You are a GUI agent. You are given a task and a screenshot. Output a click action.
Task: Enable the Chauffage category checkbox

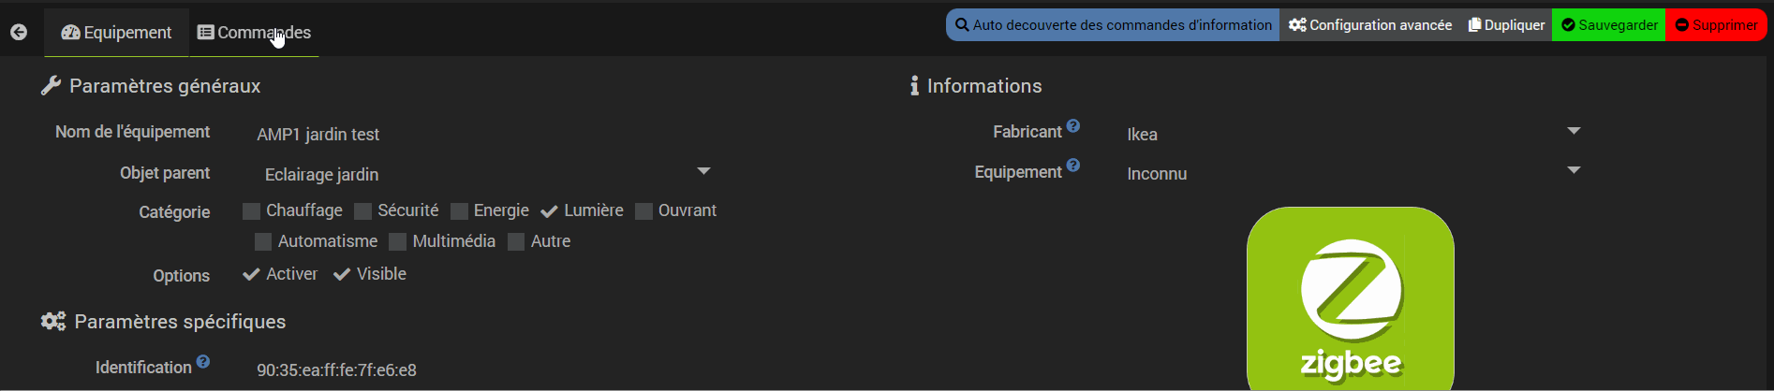[251, 211]
